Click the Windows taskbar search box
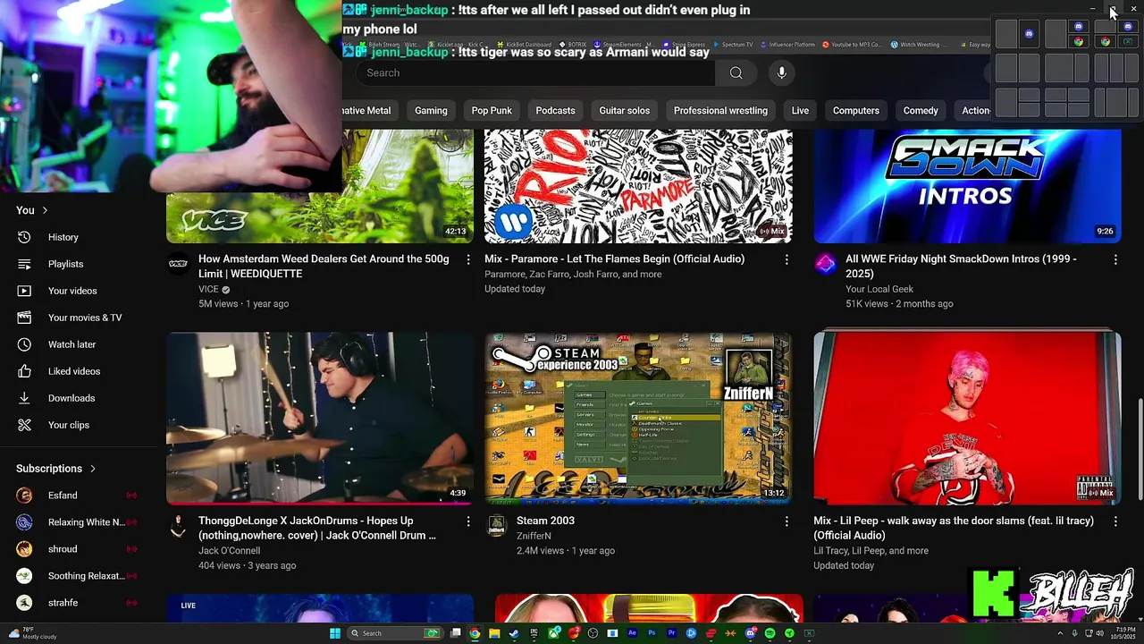 click(x=393, y=633)
